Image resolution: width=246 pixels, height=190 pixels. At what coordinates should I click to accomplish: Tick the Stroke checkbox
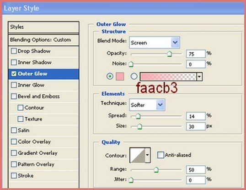14,175
